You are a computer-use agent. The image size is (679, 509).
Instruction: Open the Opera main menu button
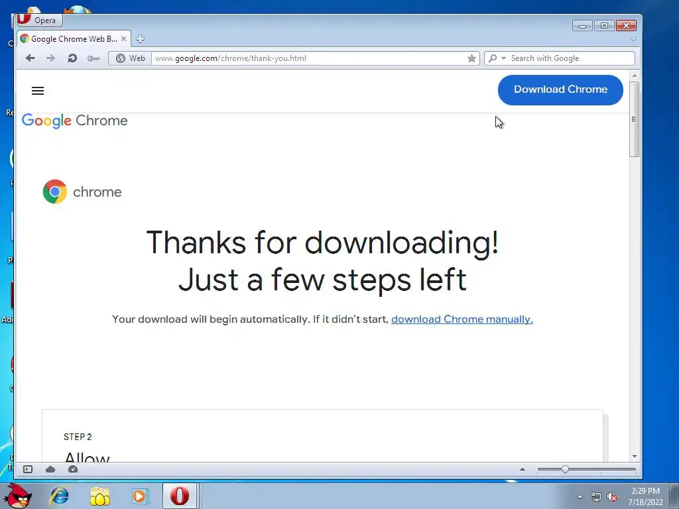(39, 20)
